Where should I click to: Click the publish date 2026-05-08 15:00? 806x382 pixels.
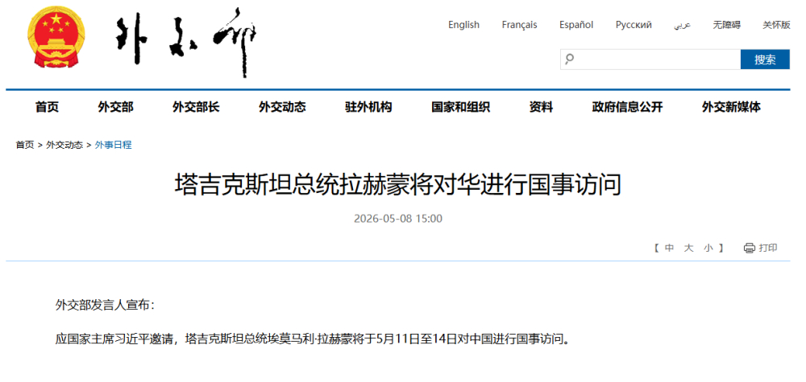[x=398, y=219]
